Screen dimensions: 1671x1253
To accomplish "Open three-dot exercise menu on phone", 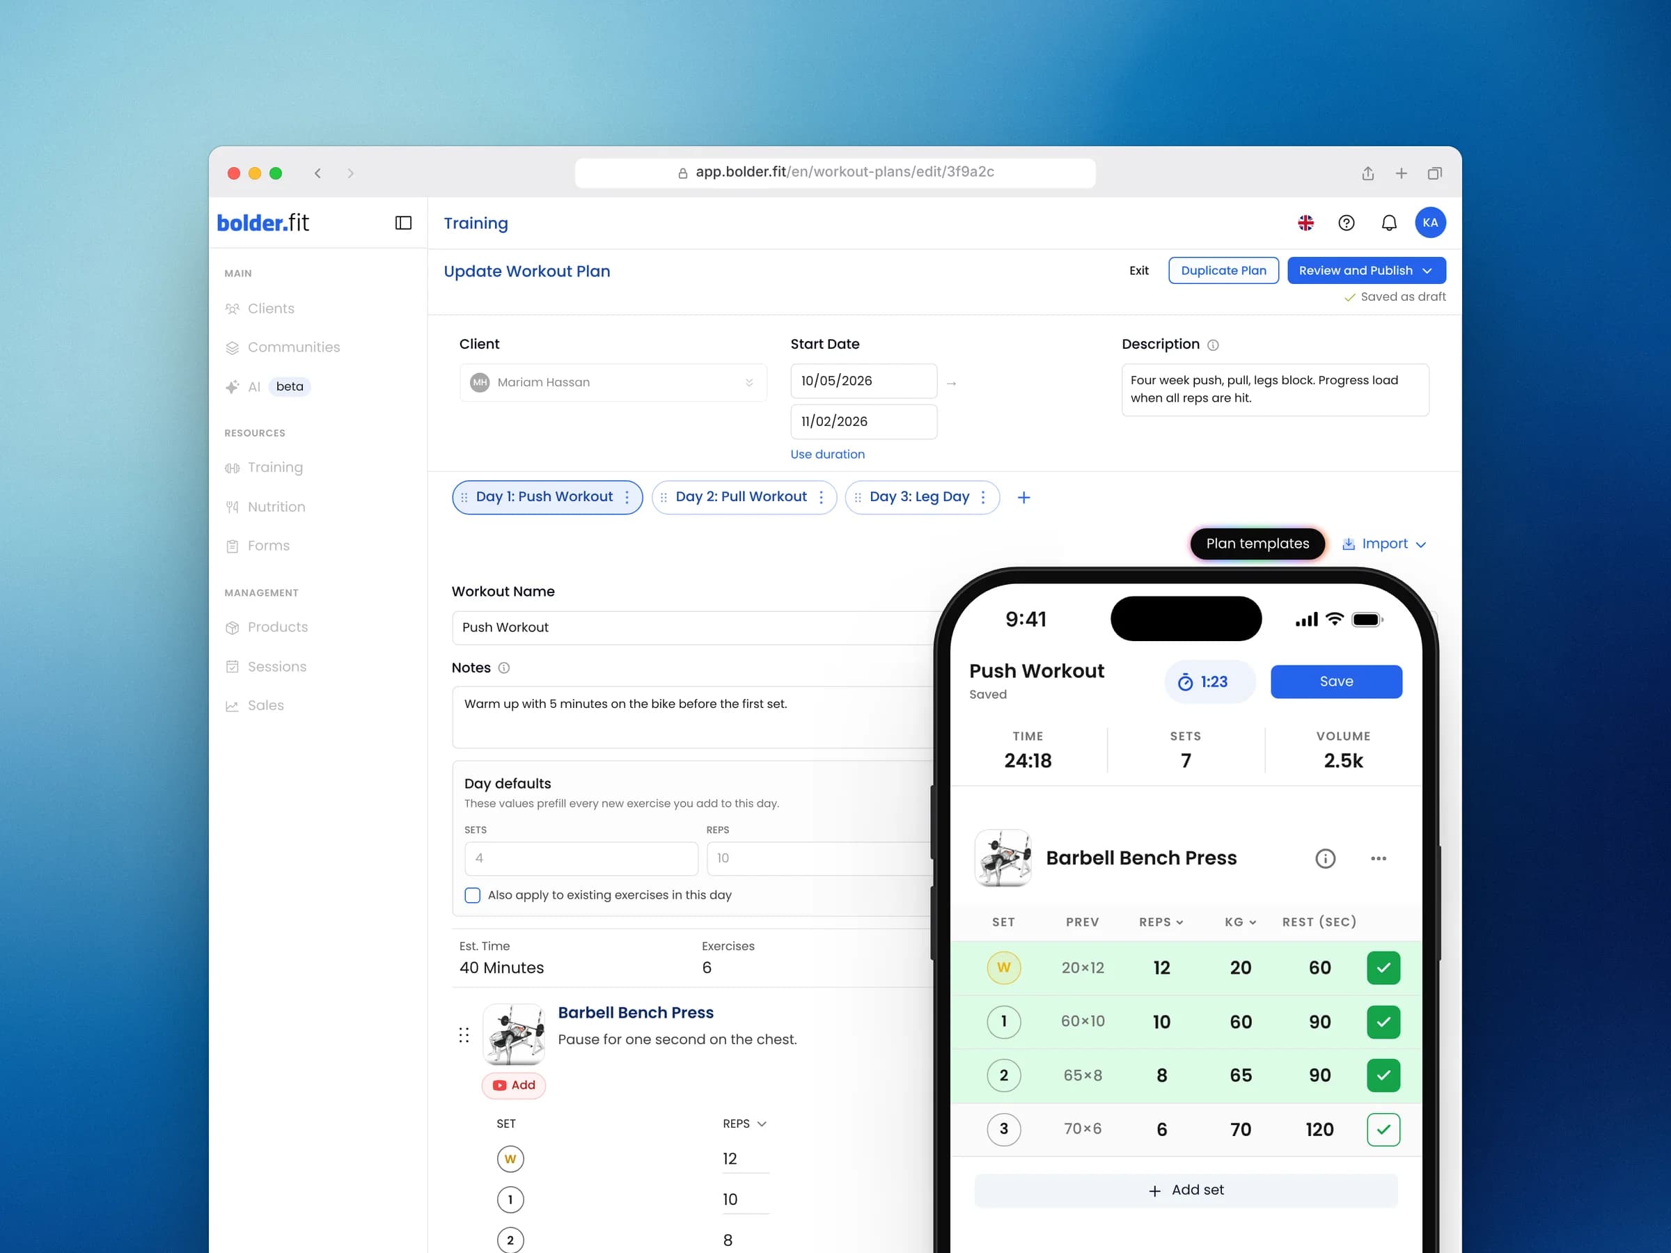I will (x=1378, y=858).
